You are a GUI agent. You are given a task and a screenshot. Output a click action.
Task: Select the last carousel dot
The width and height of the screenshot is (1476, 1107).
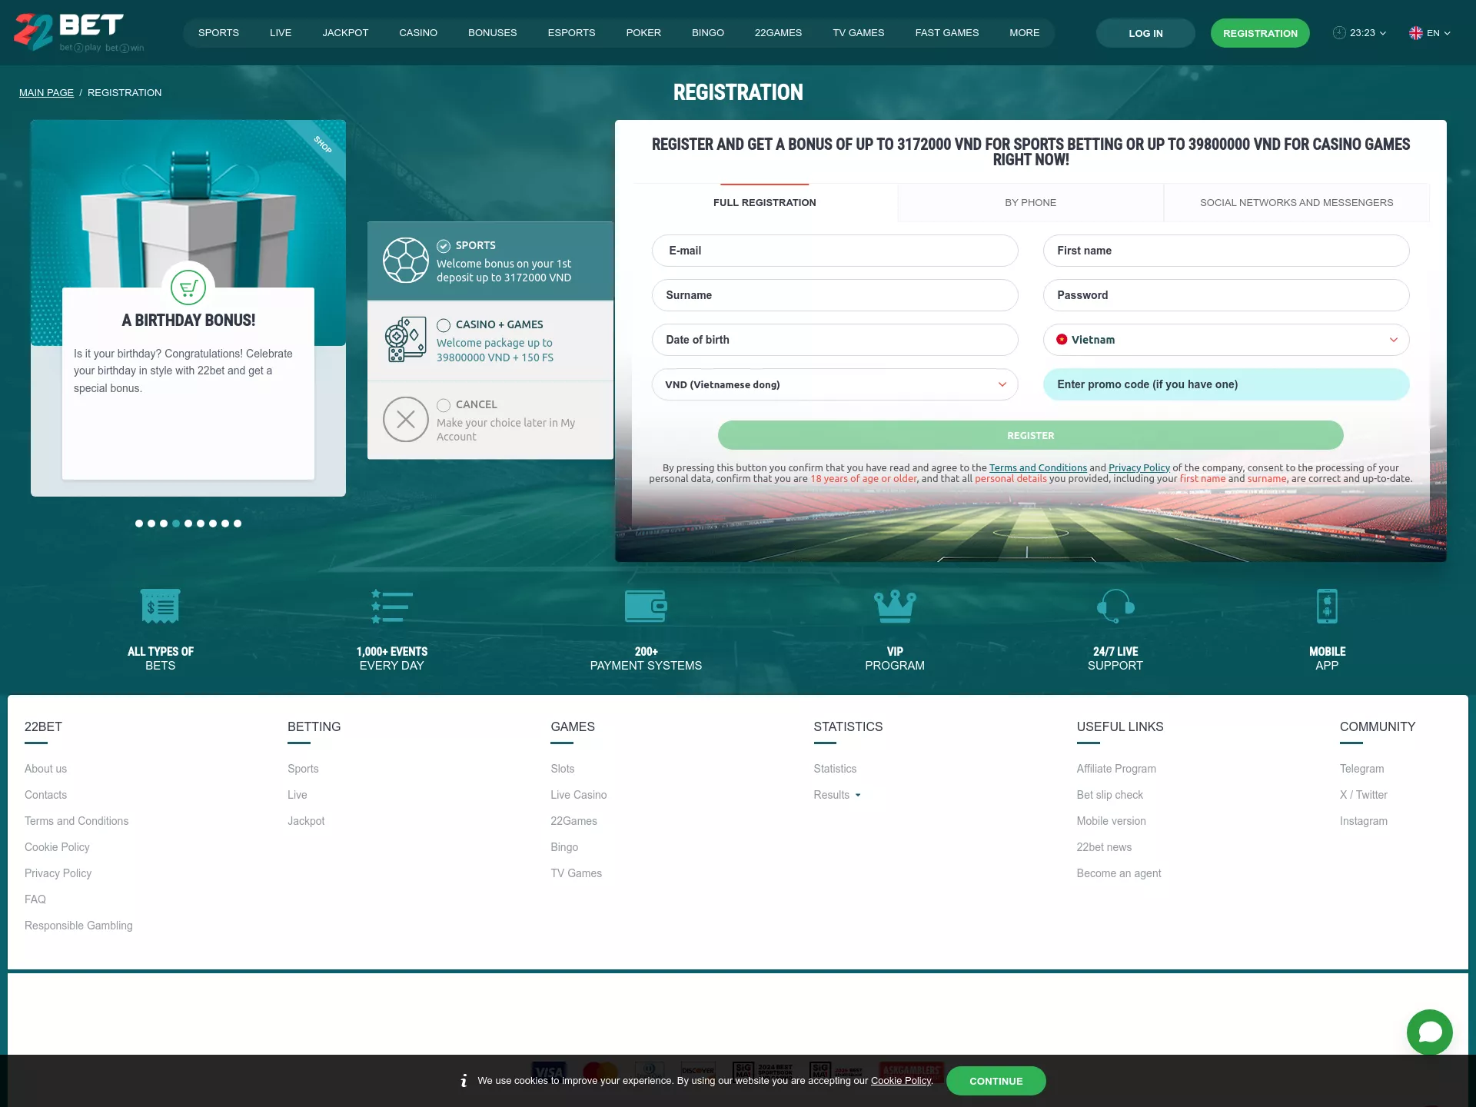[x=238, y=524]
